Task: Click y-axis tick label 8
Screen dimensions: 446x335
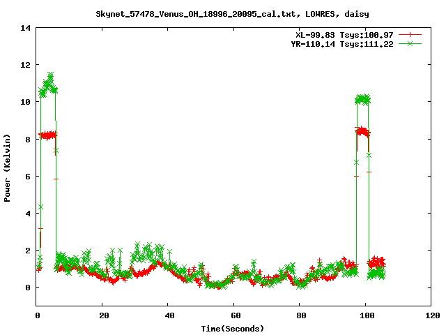Action: pos(28,140)
